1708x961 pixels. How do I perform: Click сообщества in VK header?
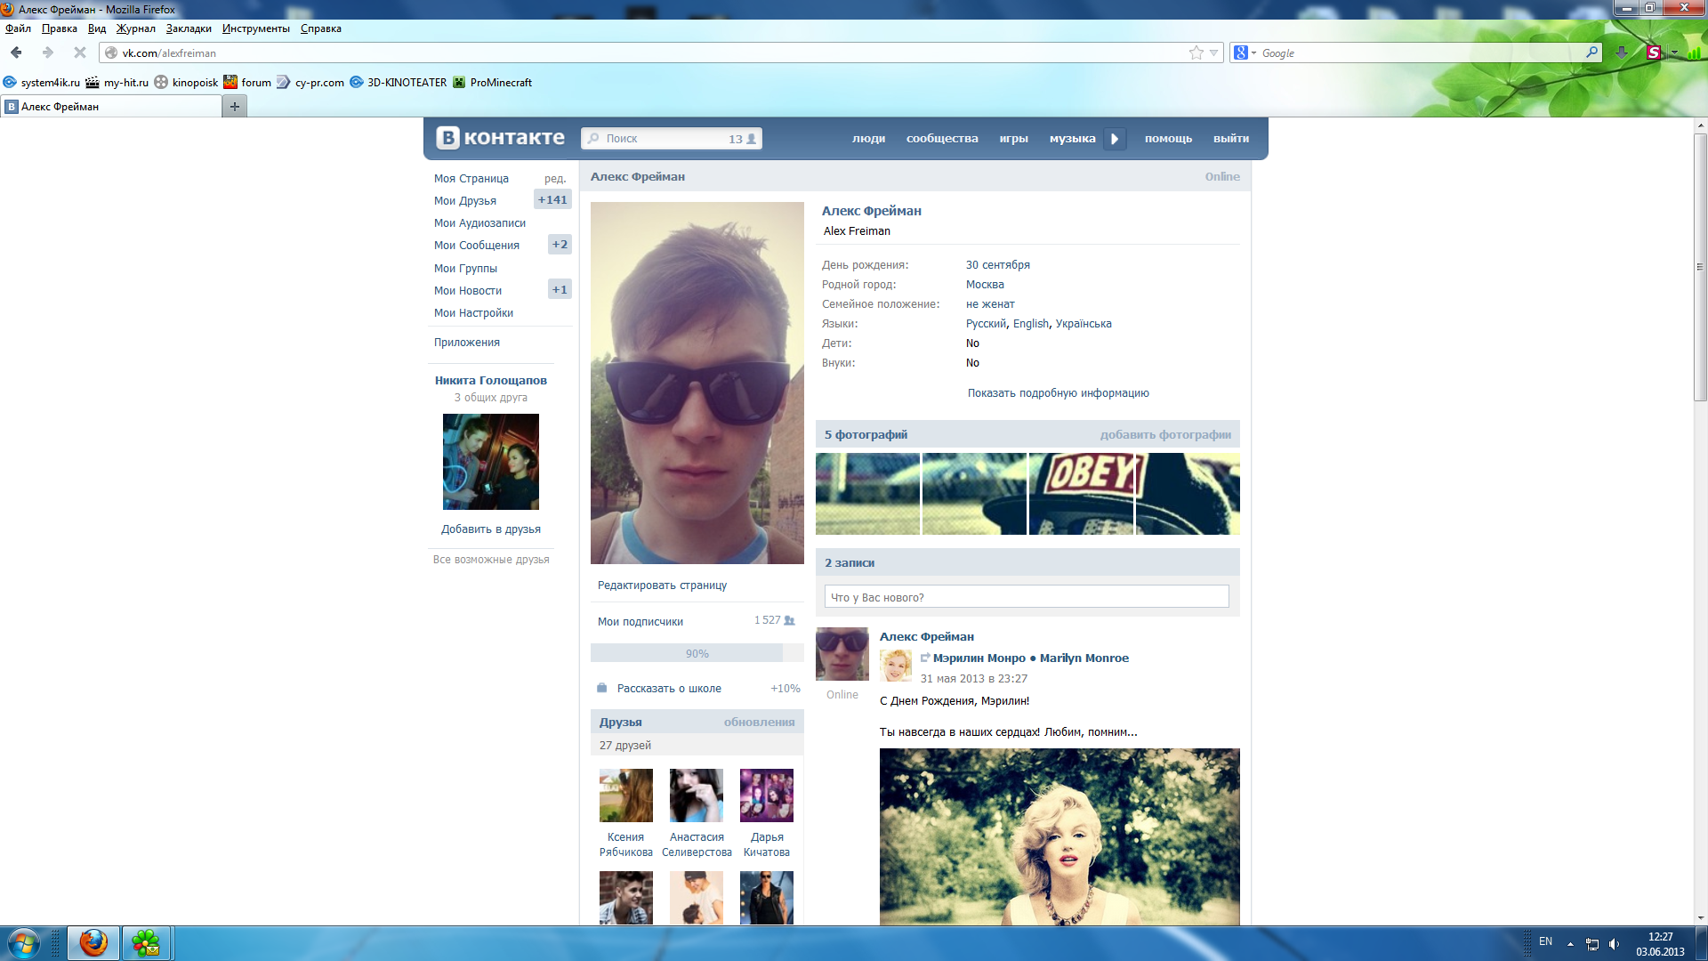(x=942, y=139)
